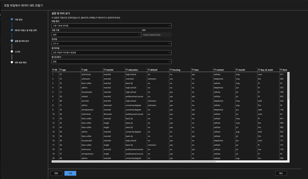Click job cell 'technician' in row 1
Image resolution: width=308 pixels, height=179 pixels.
click(x=86, y=74)
